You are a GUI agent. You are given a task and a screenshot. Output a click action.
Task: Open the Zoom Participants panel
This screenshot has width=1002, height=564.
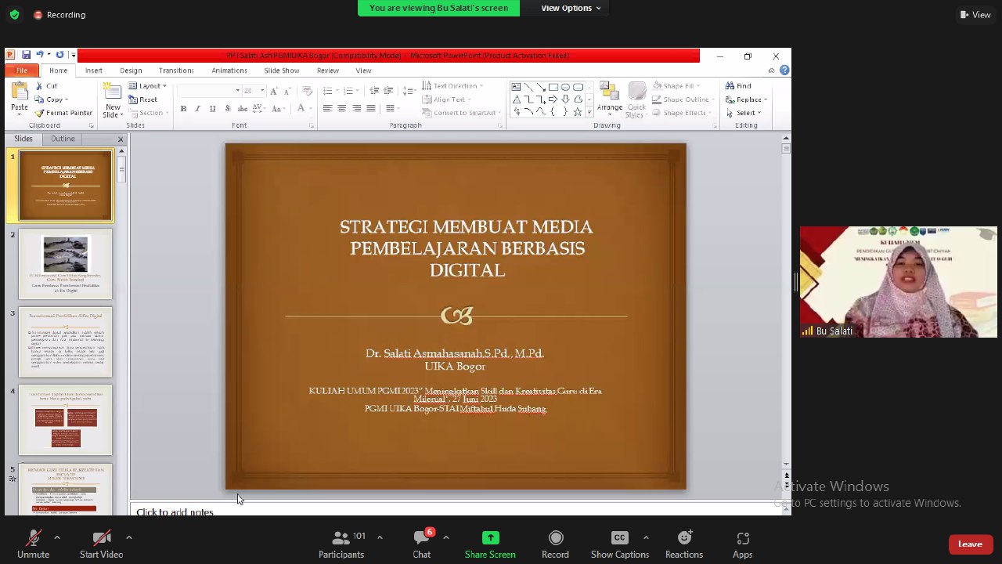point(341,544)
